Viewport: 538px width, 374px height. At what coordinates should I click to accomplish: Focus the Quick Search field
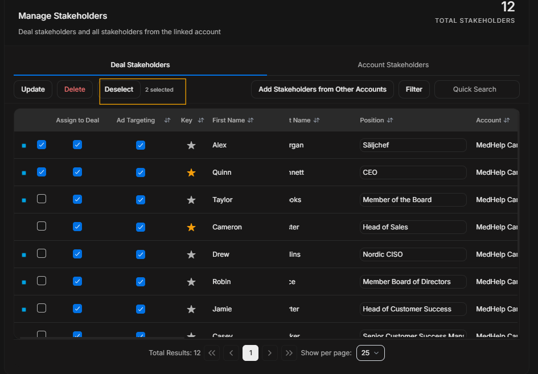tap(477, 89)
